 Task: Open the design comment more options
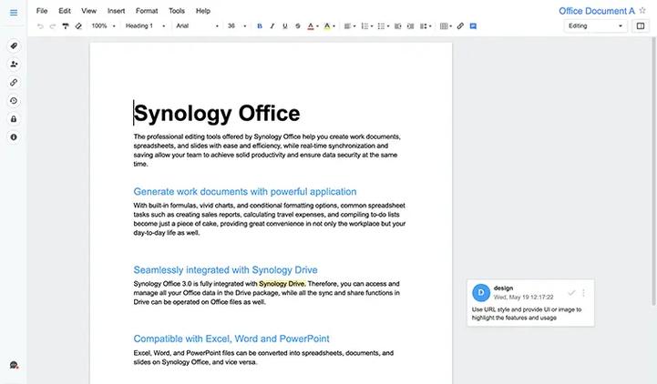coord(584,293)
